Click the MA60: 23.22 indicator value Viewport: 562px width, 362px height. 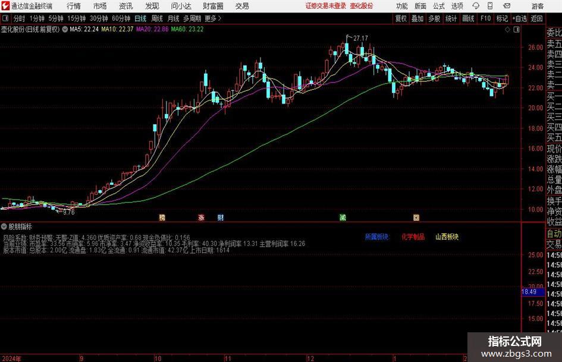tap(187, 29)
